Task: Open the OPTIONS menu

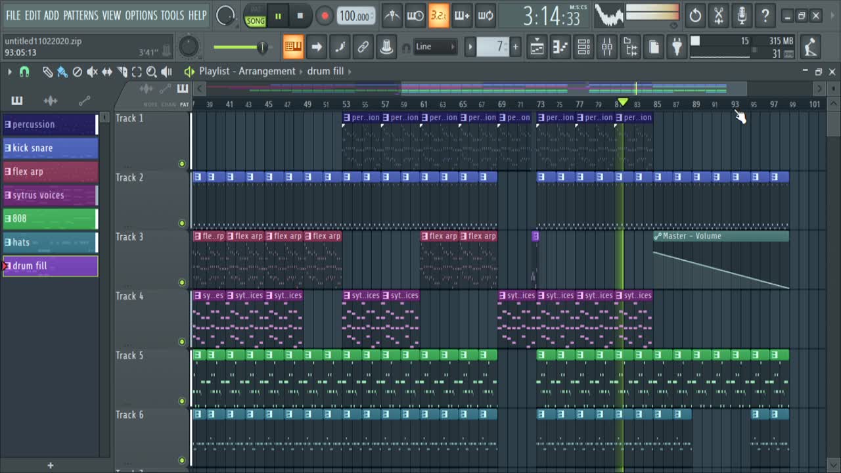Action: [141, 15]
